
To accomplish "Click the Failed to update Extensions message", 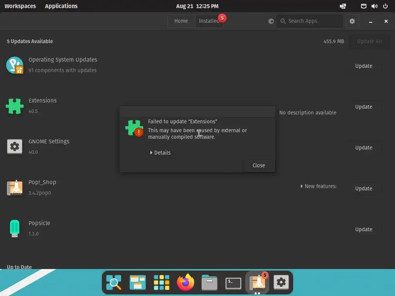I will pos(182,121).
